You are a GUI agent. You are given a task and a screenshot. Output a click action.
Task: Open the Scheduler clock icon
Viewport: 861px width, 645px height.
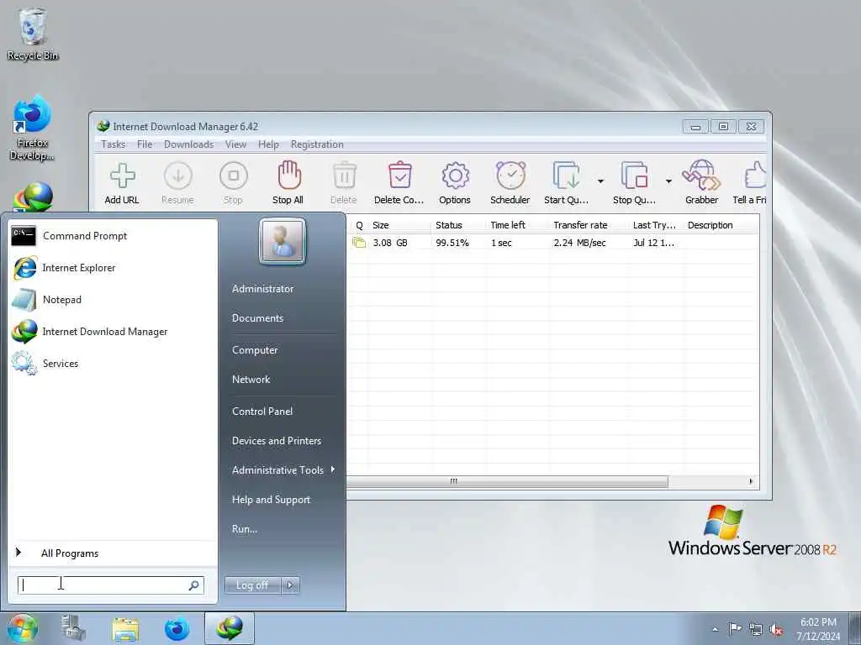(510, 176)
